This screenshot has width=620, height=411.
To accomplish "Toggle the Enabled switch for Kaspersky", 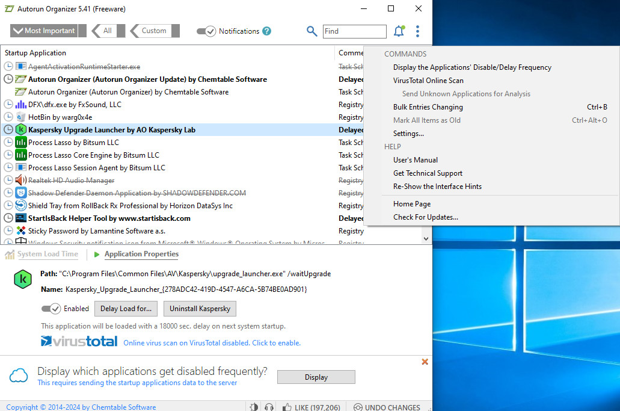I will pos(51,309).
